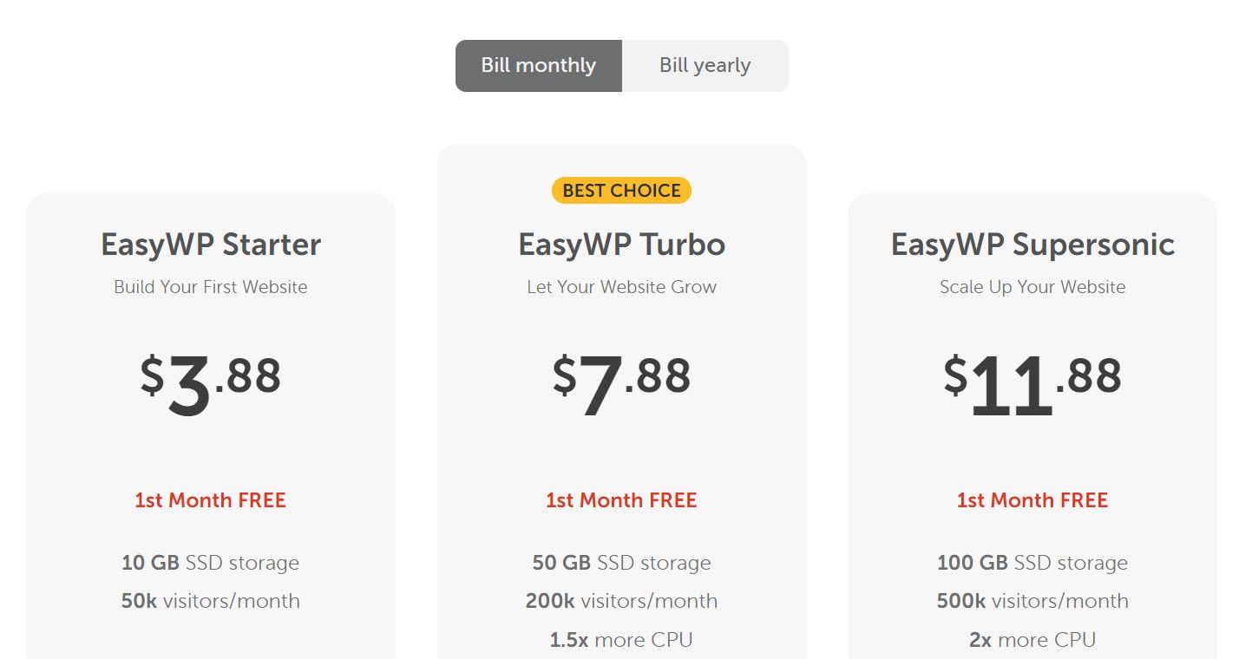Image resolution: width=1252 pixels, height=659 pixels.
Task: Switch to Bill yearly pricing
Action: [x=705, y=66]
